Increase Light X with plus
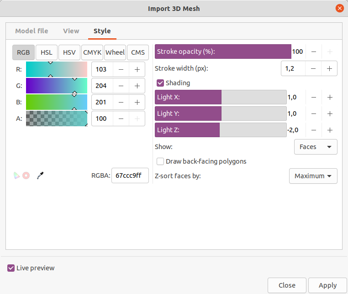This screenshot has height=294, width=348. click(x=330, y=97)
